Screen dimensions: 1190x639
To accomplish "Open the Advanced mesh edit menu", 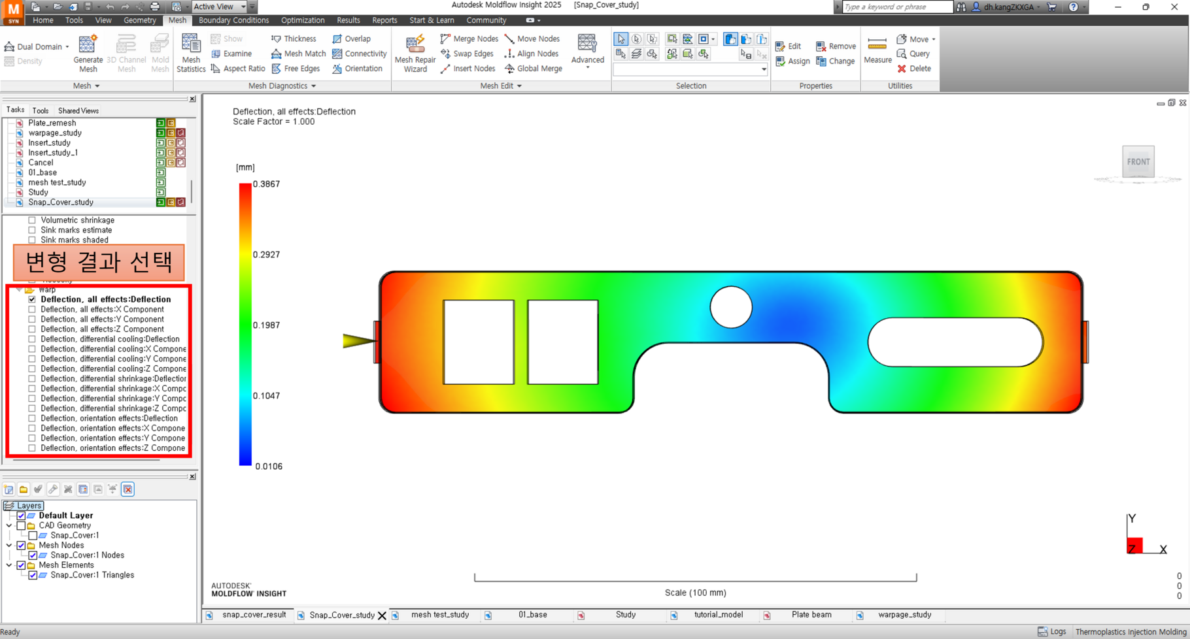I will 587,52.
